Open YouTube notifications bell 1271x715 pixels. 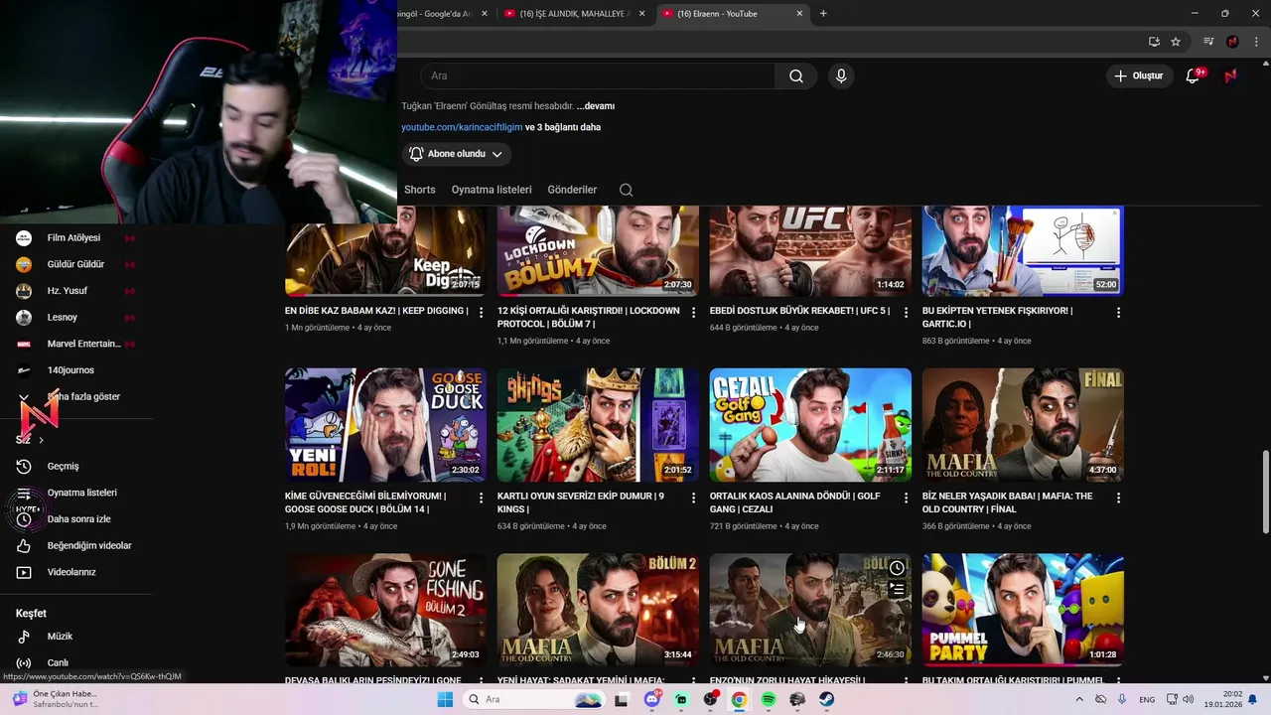pos(1194,75)
